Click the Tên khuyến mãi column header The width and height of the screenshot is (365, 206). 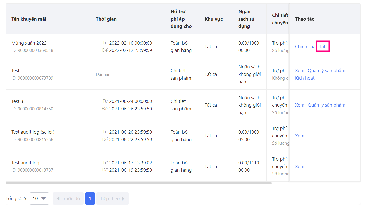(x=29, y=19)
